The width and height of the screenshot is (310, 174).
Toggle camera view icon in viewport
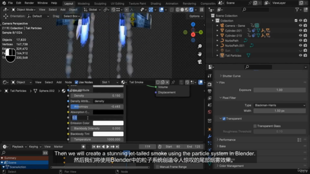click(200, 62)
